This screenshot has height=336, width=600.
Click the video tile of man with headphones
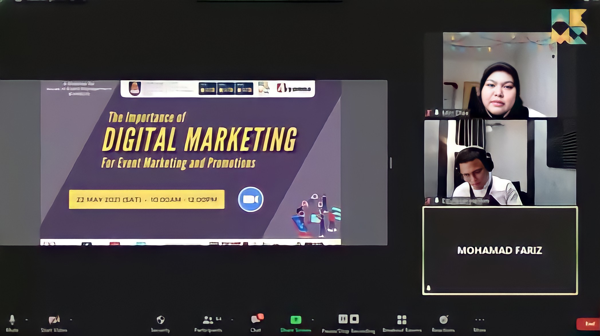tap(500, 163)
